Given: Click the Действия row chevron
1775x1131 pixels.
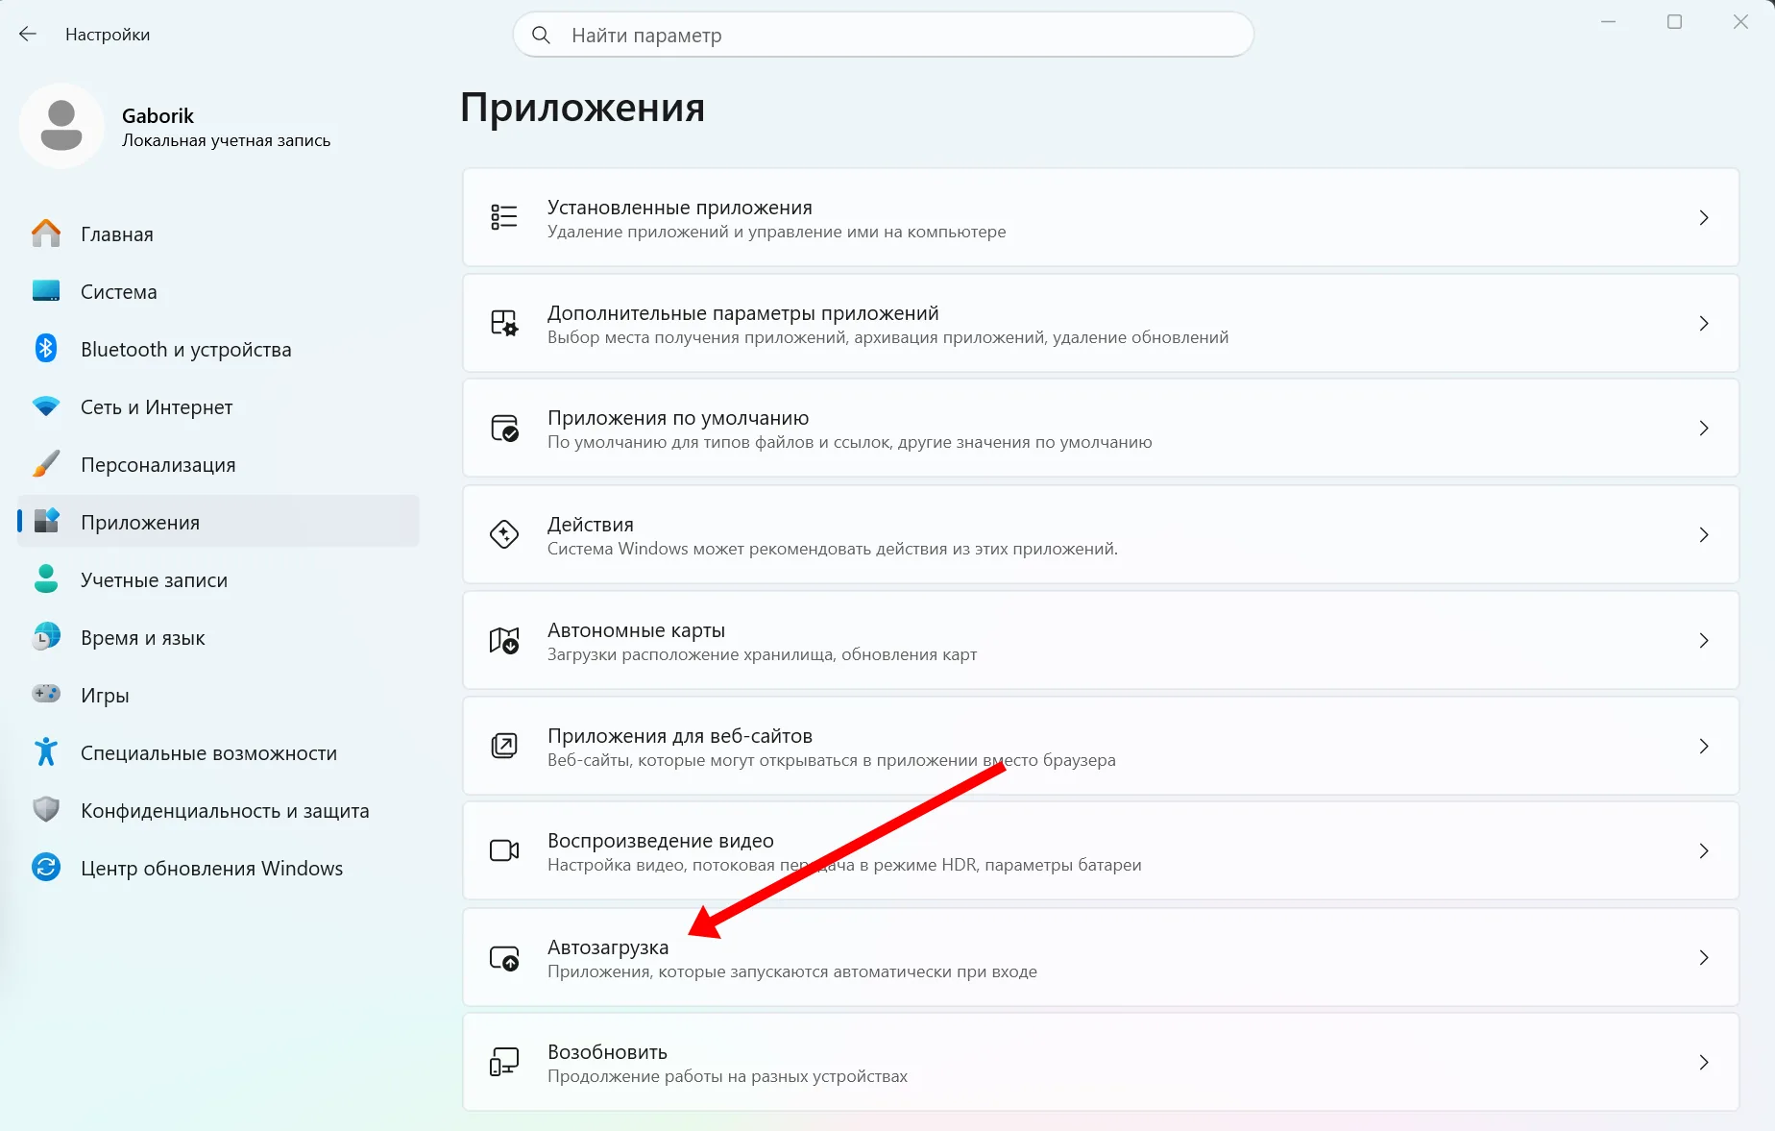Looking at the screenshot, I should tap(1704, 535).
